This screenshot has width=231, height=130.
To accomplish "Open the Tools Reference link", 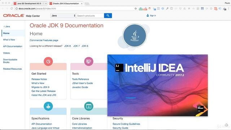I will pos(80,79).
